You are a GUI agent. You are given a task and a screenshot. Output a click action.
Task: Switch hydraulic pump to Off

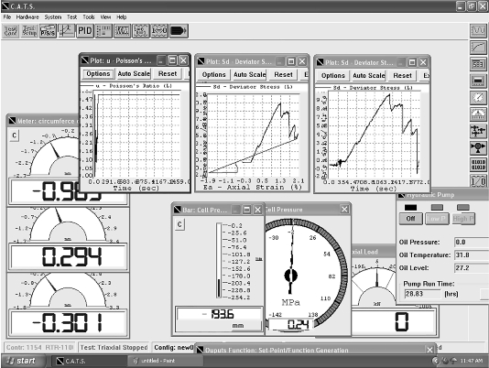[x=411, y=219]
